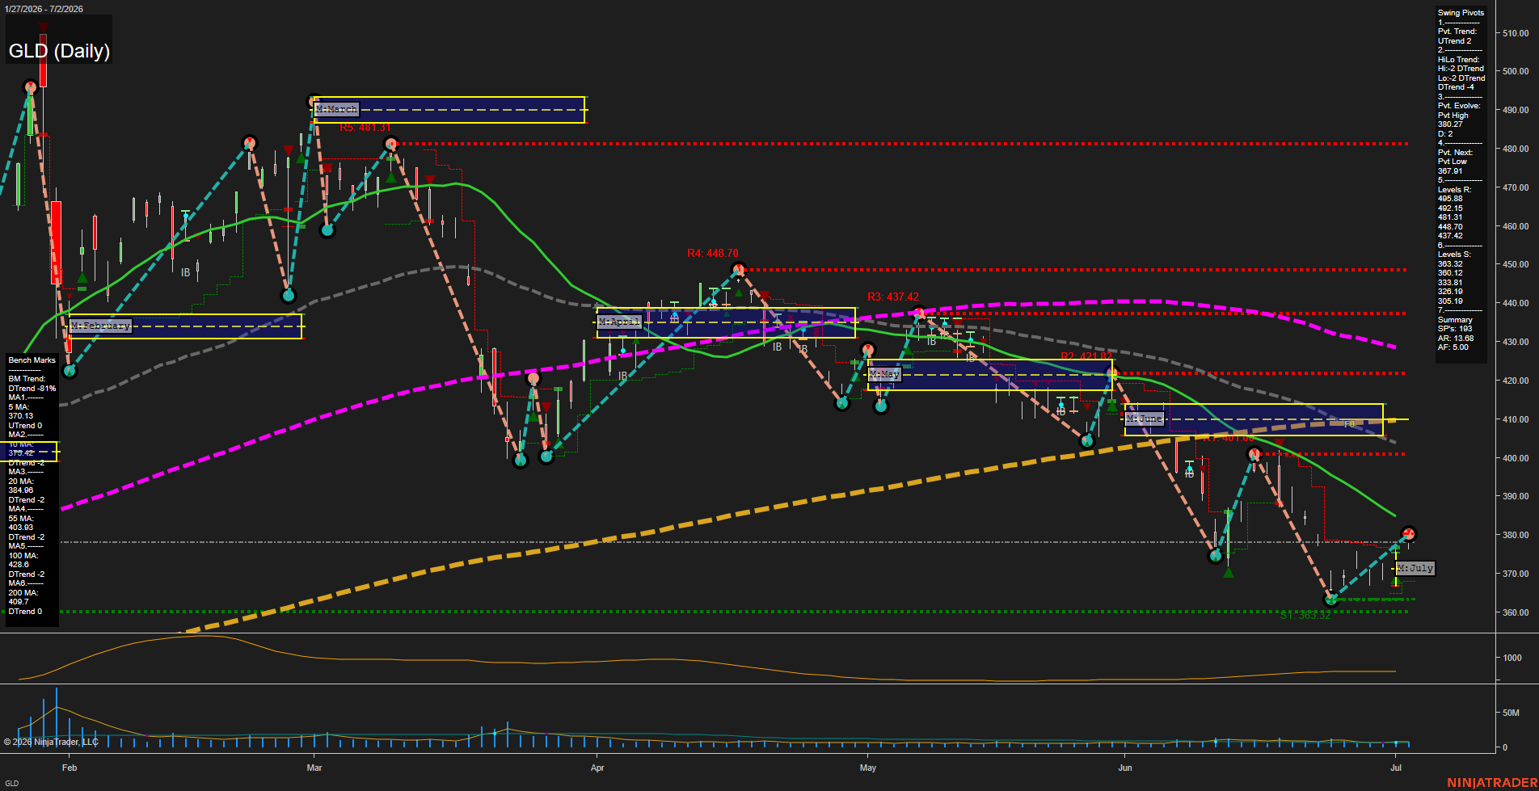Click the 50M volume axis label
This screenshot has width=1539, height=791.
(x=1511, y=713)
